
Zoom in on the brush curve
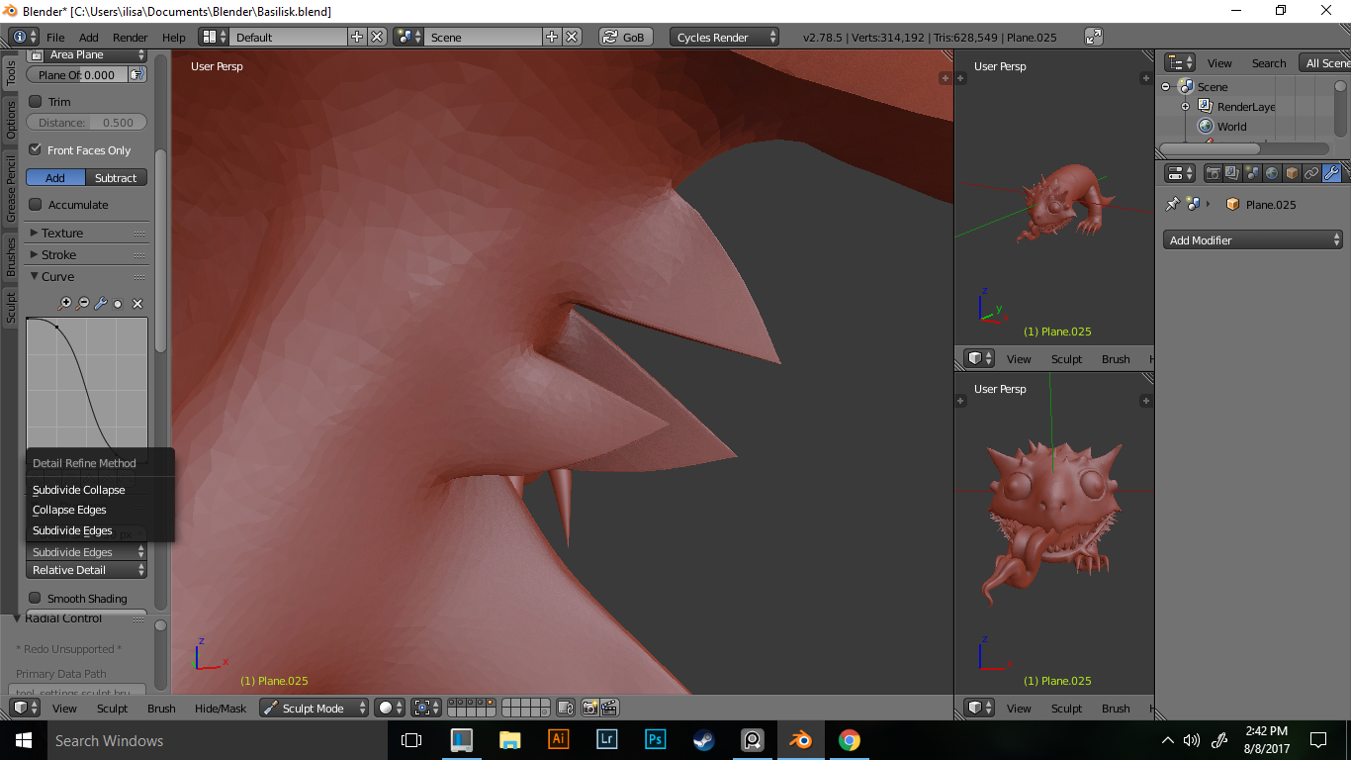point(65,304)
